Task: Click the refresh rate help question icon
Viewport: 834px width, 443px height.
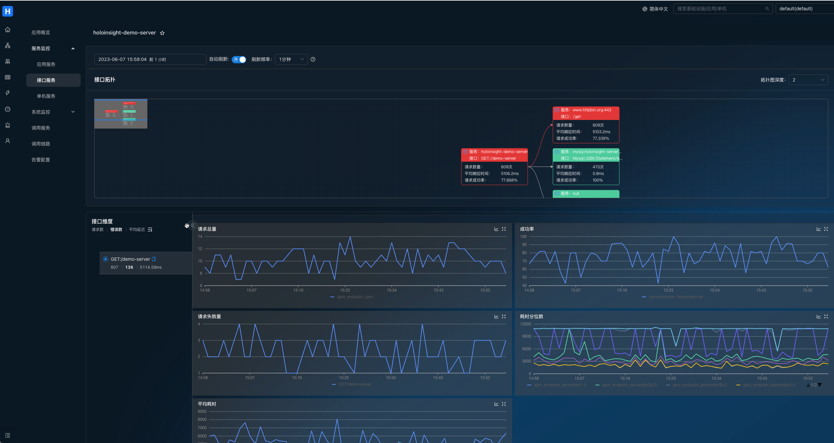Action: [x=313, y=59]
